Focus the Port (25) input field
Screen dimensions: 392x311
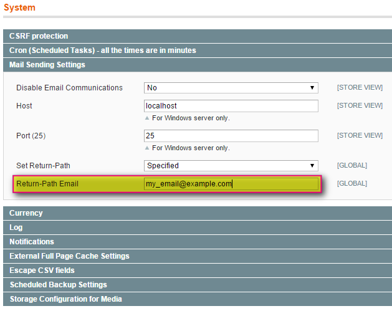coord(231,136)
